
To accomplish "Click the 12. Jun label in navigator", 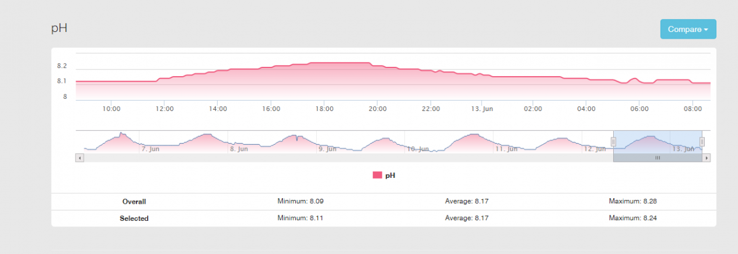I will click(595, 149).
